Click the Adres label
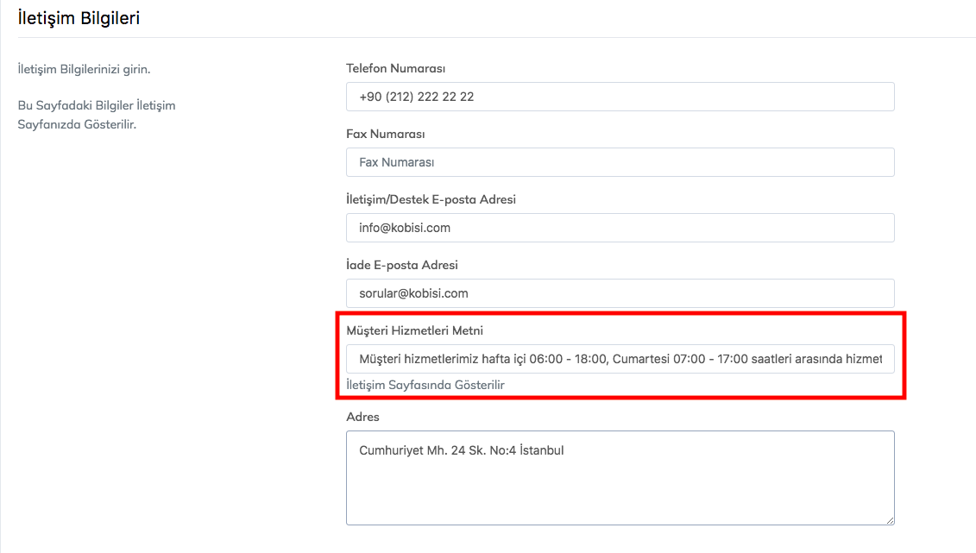The height and width of the screenshot is (553, 976). point(362,417)
